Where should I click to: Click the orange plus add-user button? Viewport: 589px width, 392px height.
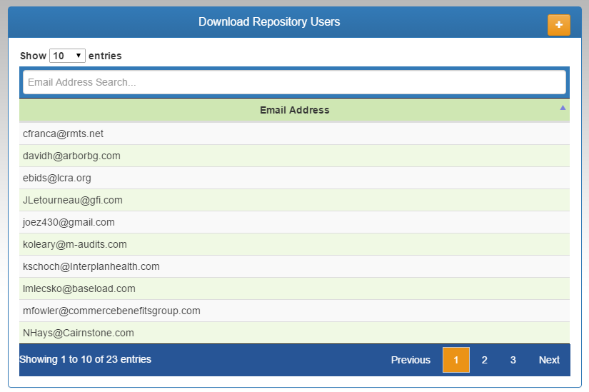click(558, 24)
